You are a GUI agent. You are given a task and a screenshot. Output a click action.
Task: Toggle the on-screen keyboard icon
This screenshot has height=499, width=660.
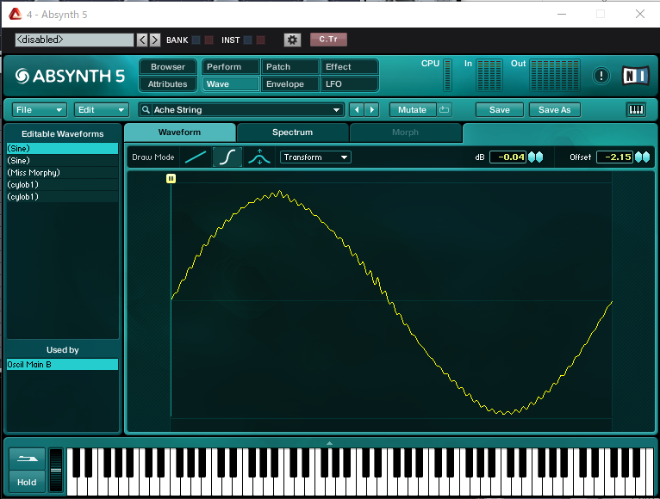click(636, 110)
